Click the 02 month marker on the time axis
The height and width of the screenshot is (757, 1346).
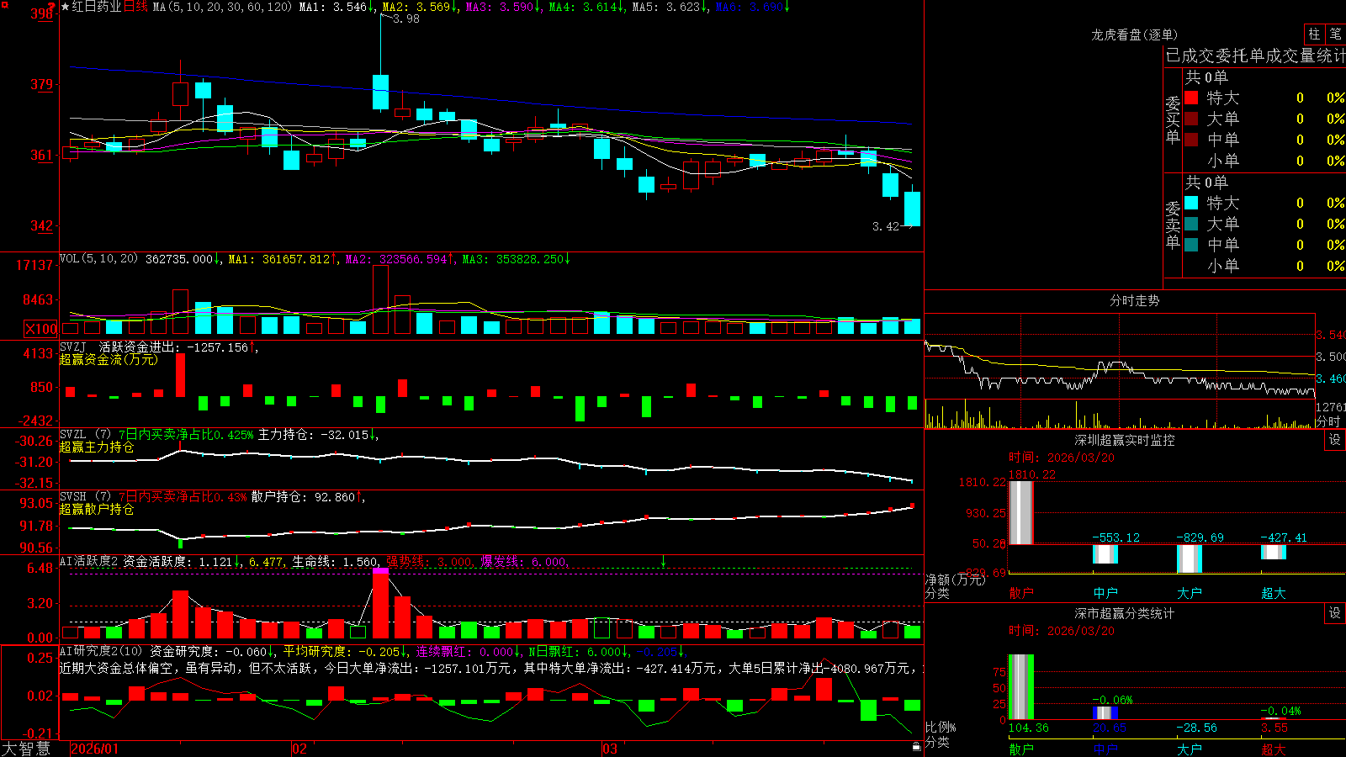pos(299,749)
